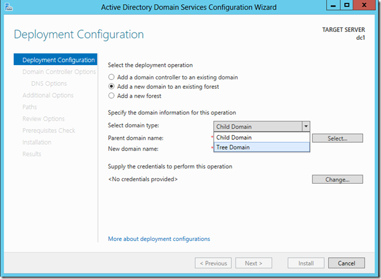Viewport: 381px width, 279px height.
Task: Go to Installation step in sidebar
Action: (x=37, y=142)
